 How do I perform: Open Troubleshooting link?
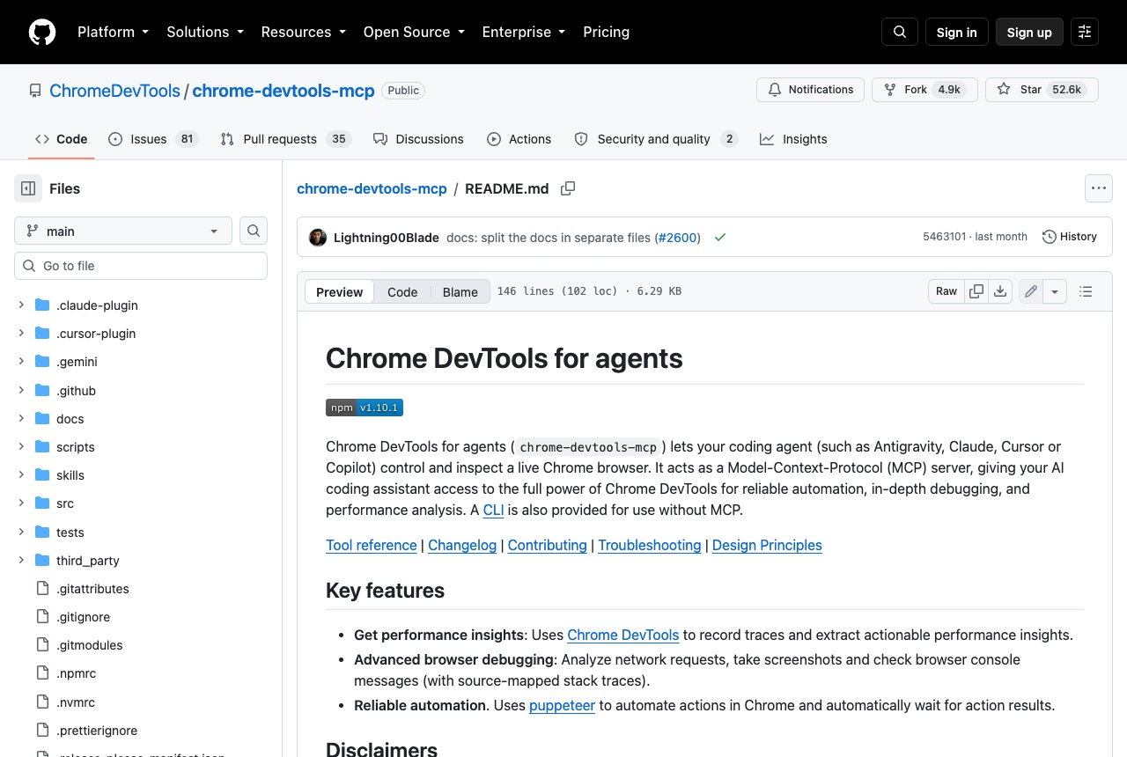click(x=650, y=545)
